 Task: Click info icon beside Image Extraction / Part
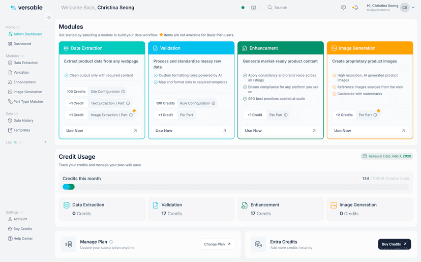coord(131,115)
